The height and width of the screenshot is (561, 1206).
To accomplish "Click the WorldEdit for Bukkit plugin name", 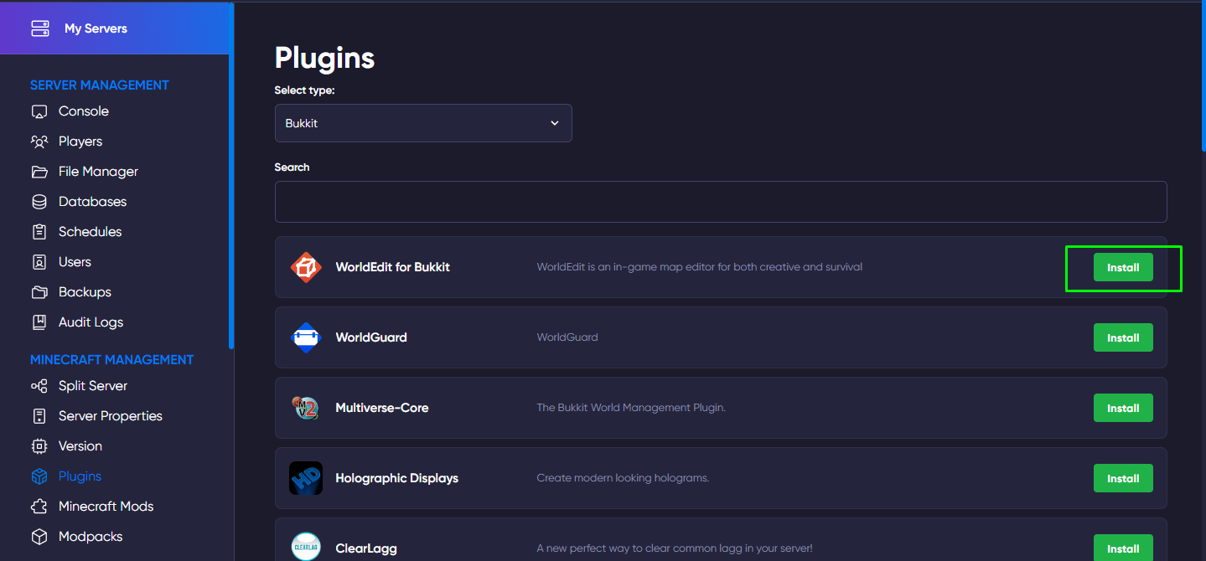I will coord(393,267).
